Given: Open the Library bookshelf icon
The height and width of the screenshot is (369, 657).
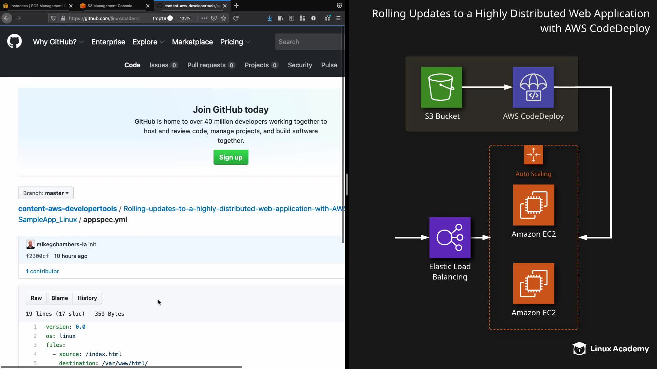Looking at the screenshot, I should (281, 18).
